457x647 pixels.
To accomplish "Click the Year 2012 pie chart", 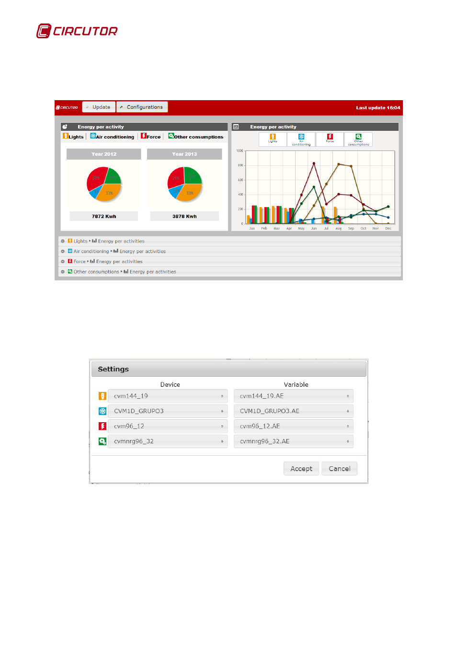I will pyautogui.click(x=104, y=184).
